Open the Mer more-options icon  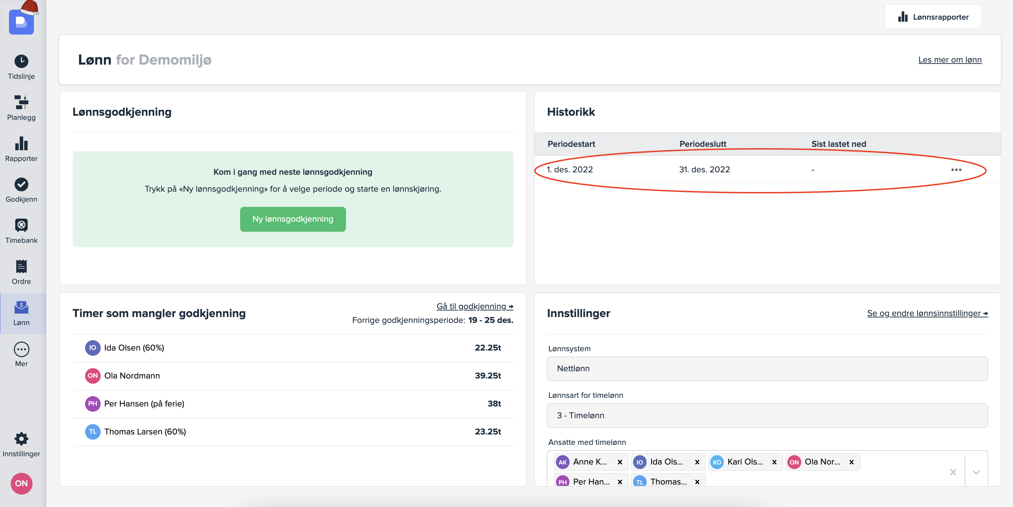(21, 349)
